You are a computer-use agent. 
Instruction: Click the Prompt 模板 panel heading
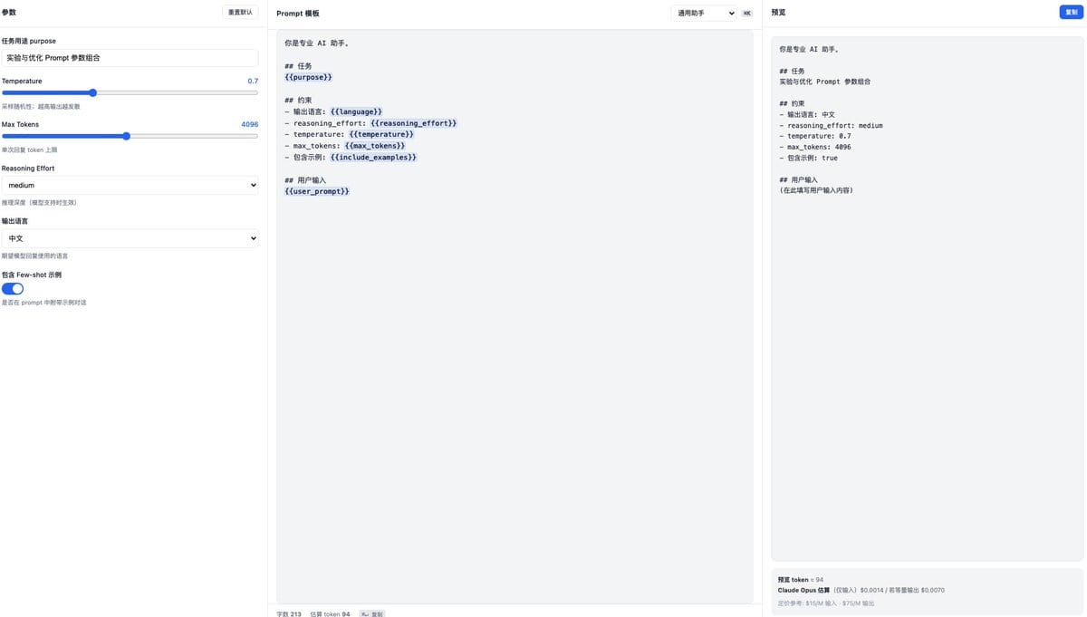(298, 14)
